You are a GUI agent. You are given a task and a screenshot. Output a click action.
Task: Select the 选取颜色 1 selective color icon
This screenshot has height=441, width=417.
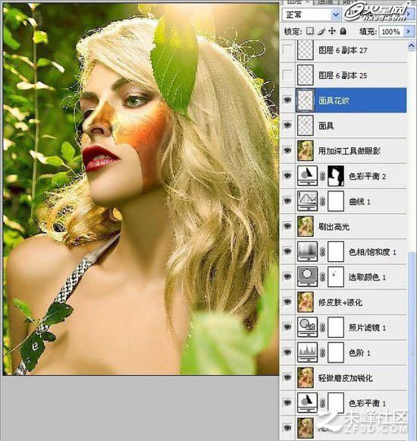point(307,276)
